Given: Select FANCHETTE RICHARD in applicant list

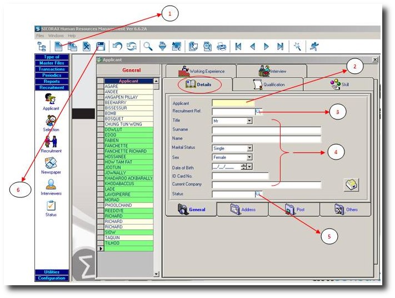Looking at the screenshot, I should click(124, 151).
